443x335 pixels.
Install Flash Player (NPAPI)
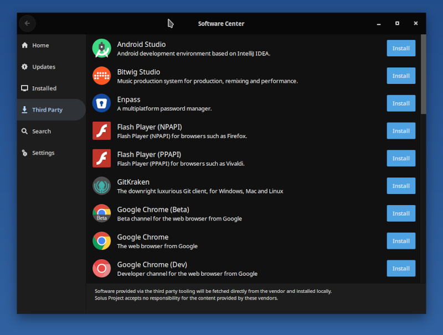click(401, 131)
